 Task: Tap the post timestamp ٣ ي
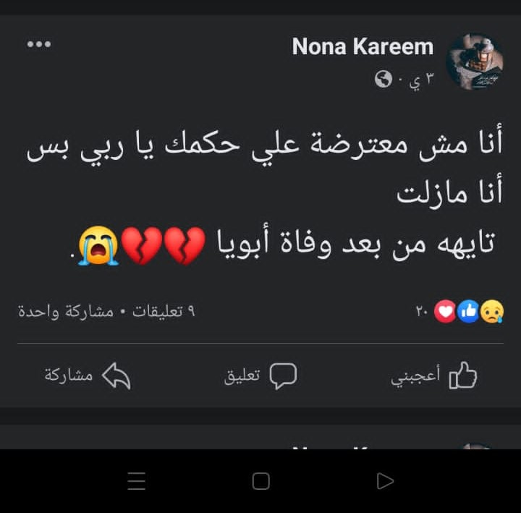(422, 80)
